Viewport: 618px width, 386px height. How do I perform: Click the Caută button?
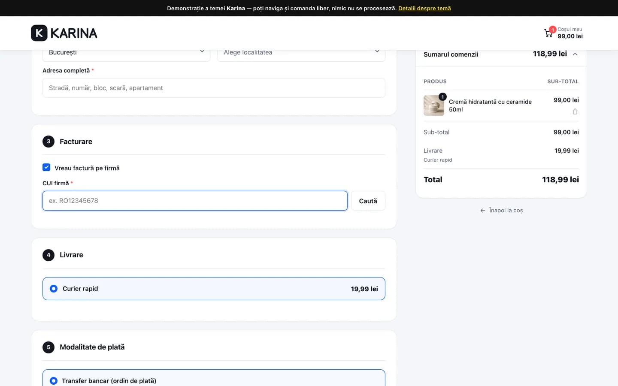368,201
